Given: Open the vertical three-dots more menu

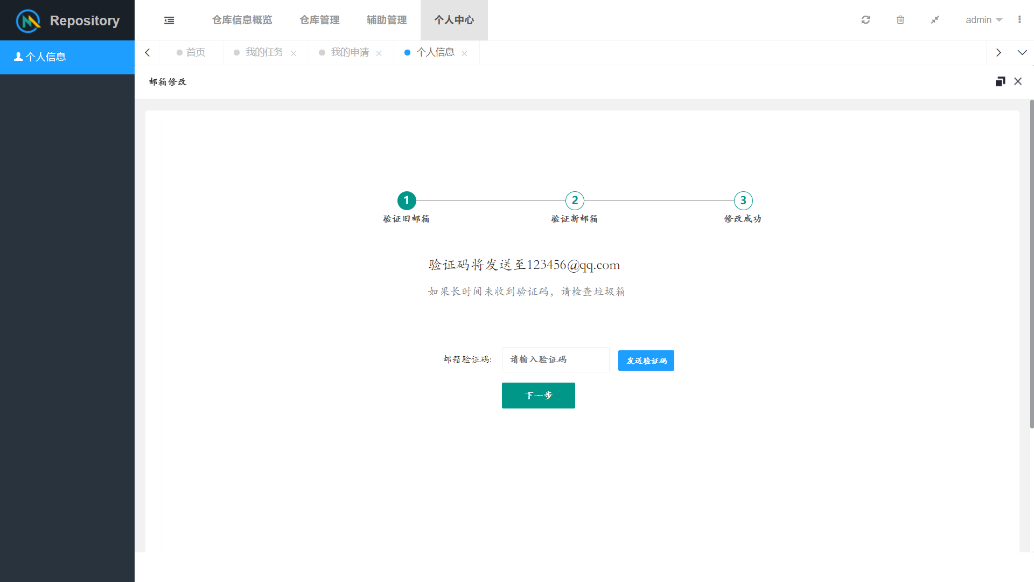Looking at the screenshot, I should coord(1019,20).
